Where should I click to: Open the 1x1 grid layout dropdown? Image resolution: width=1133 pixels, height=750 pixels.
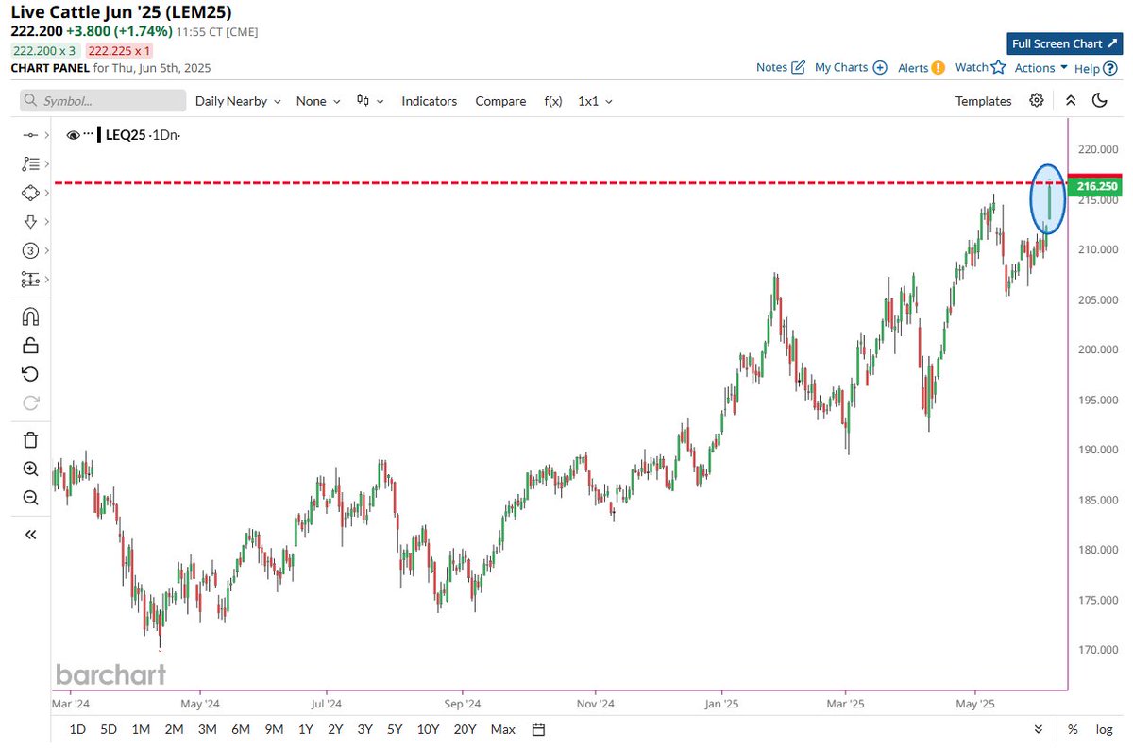pos(595,101)
